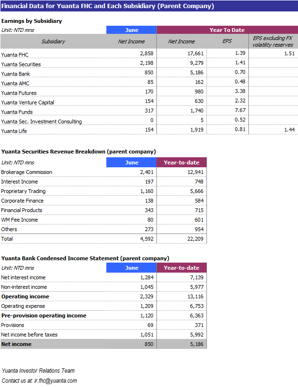
Task: Click Financial Products June value 343
Action: tap(149, 210)
